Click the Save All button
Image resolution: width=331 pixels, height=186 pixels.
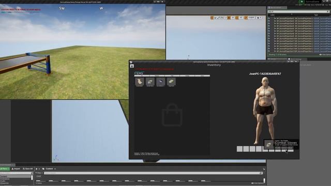27,169
